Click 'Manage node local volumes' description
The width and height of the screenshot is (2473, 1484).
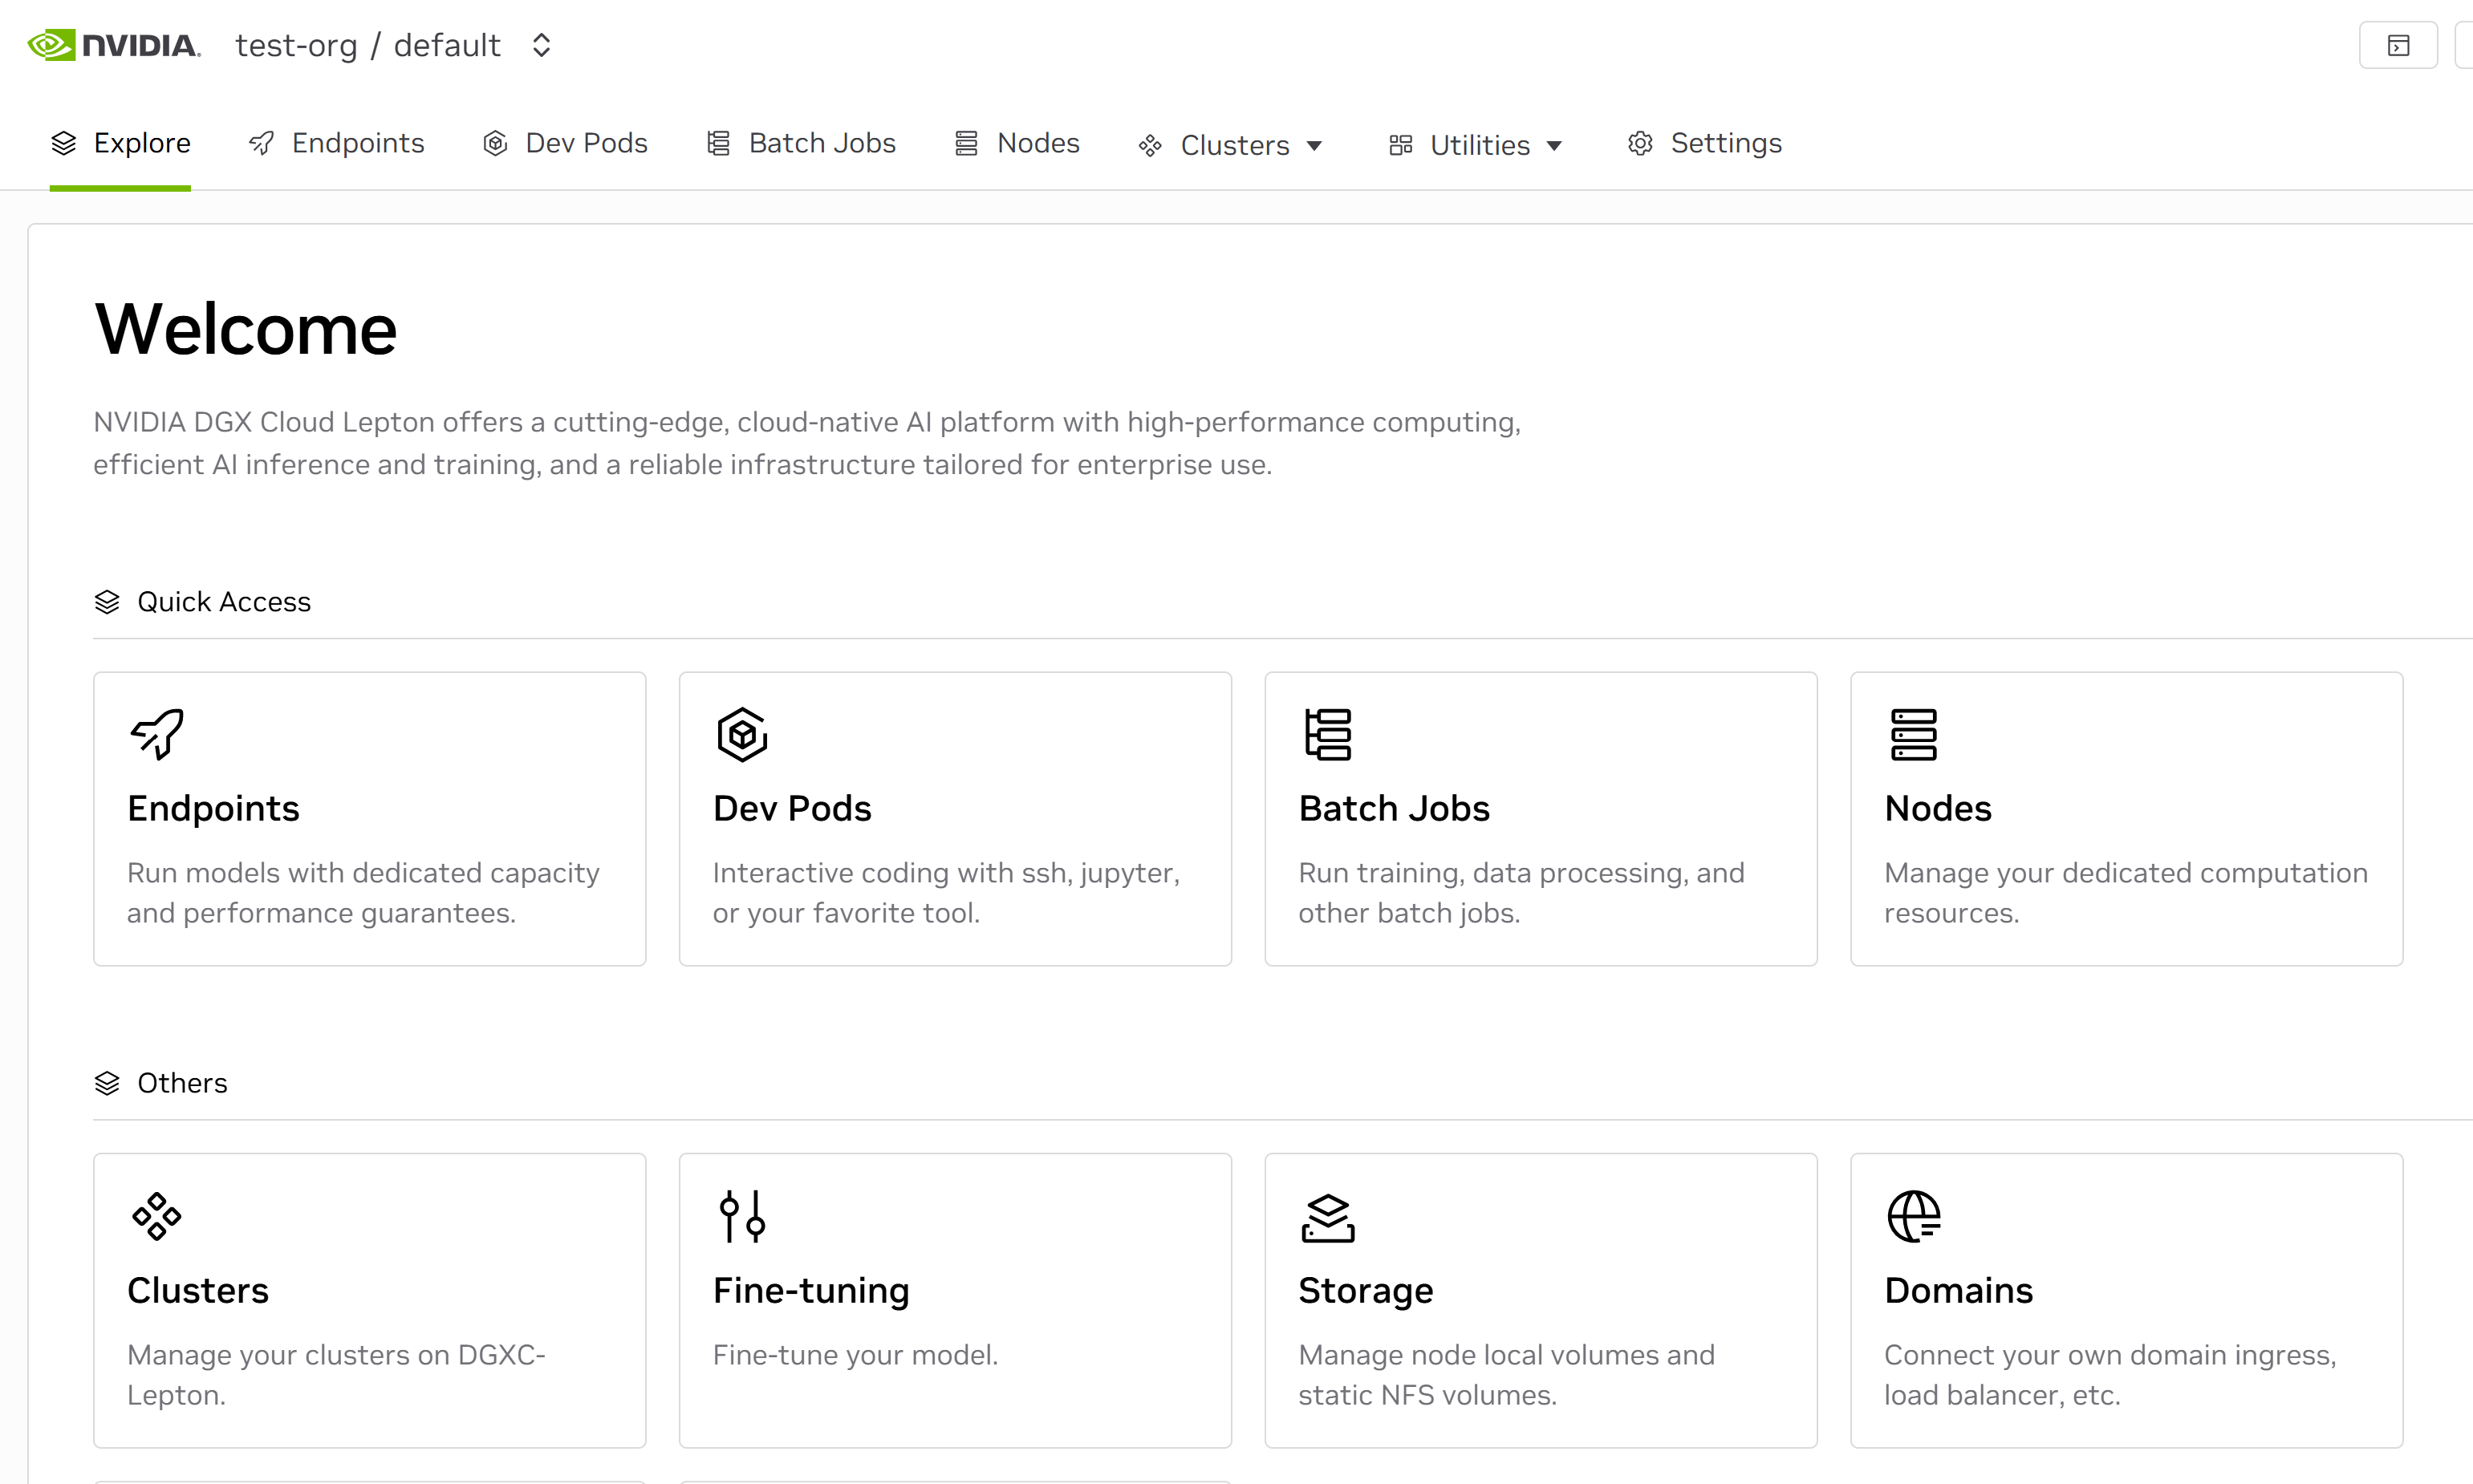[1506, 1375]
